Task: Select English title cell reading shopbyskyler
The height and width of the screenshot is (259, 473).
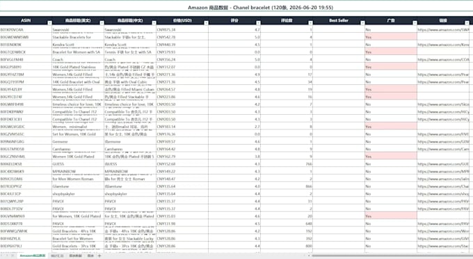Action: (x=78, y=194)
